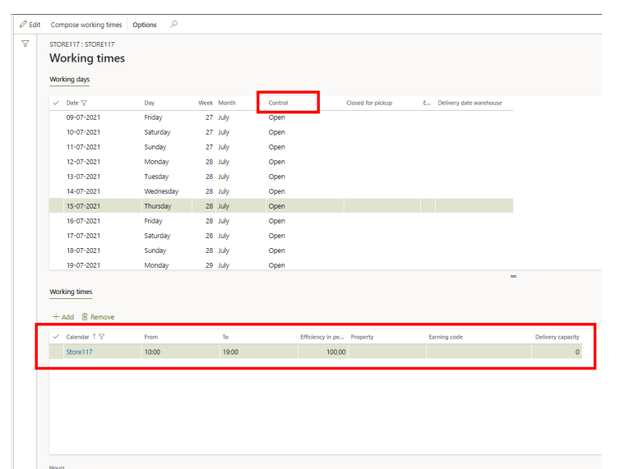Open the Options menu tab

pos(145,25)
